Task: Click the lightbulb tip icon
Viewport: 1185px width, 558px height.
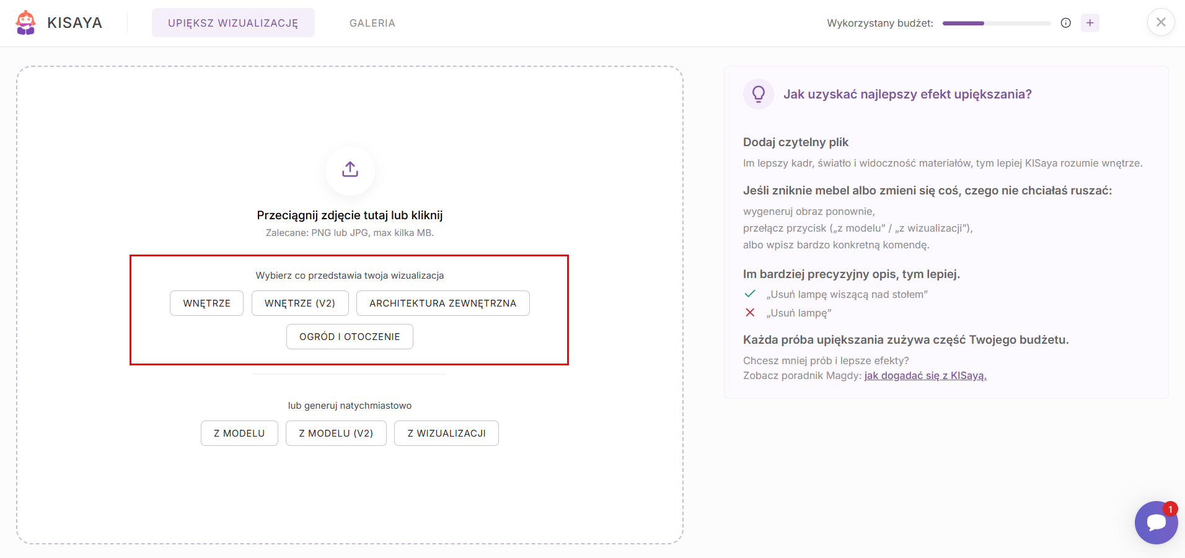Action: [759, 94]
